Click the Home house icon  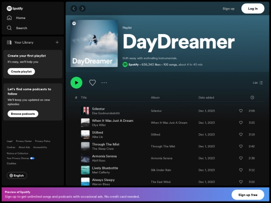pos(10,18)
